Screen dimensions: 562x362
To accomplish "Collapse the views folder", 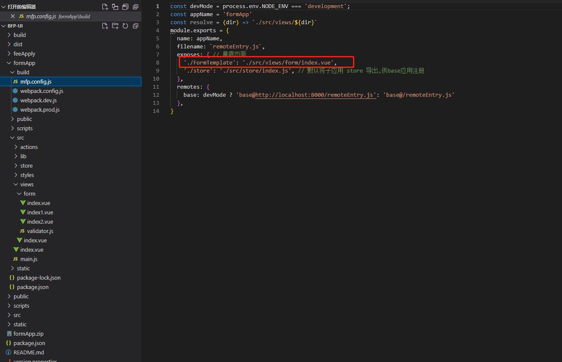I will pyautogui.click(x=27, y=184).
